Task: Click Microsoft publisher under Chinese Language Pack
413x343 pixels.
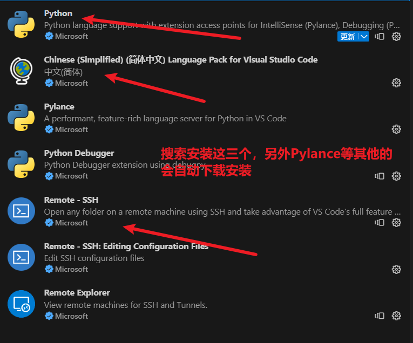Action: [x=71, y=83]
